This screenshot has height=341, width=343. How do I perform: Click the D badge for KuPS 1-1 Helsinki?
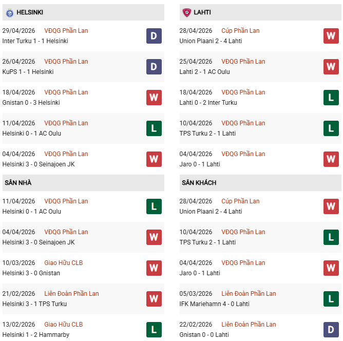tap(154, 67)
